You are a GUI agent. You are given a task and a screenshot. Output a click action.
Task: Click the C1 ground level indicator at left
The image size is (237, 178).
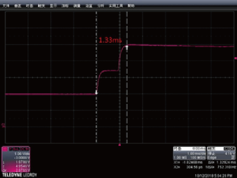point(3,125)
